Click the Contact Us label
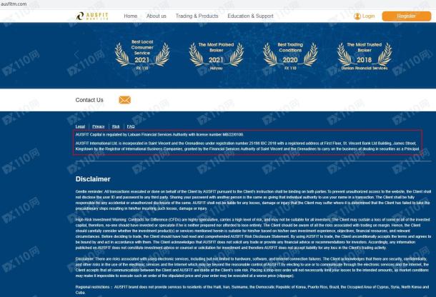The image size is (436, 297). tap(89, 100)
